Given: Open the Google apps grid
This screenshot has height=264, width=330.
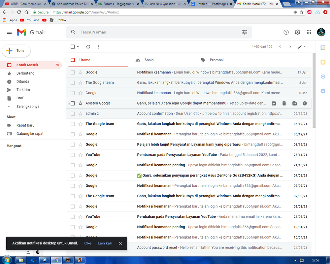Looking at the screenshot, I should pos(309,32).
